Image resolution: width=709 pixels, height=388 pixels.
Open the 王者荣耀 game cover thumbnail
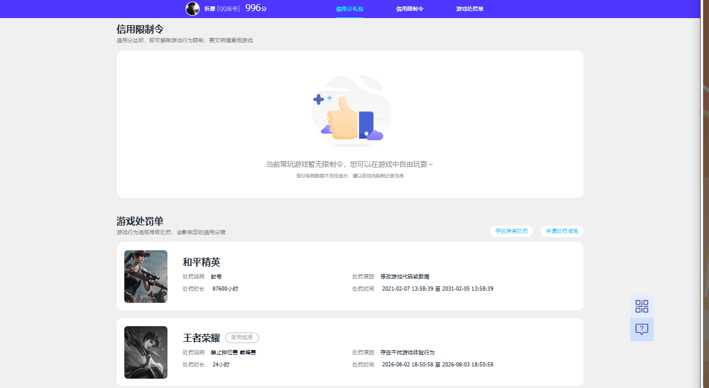click(x=146, y=352)
